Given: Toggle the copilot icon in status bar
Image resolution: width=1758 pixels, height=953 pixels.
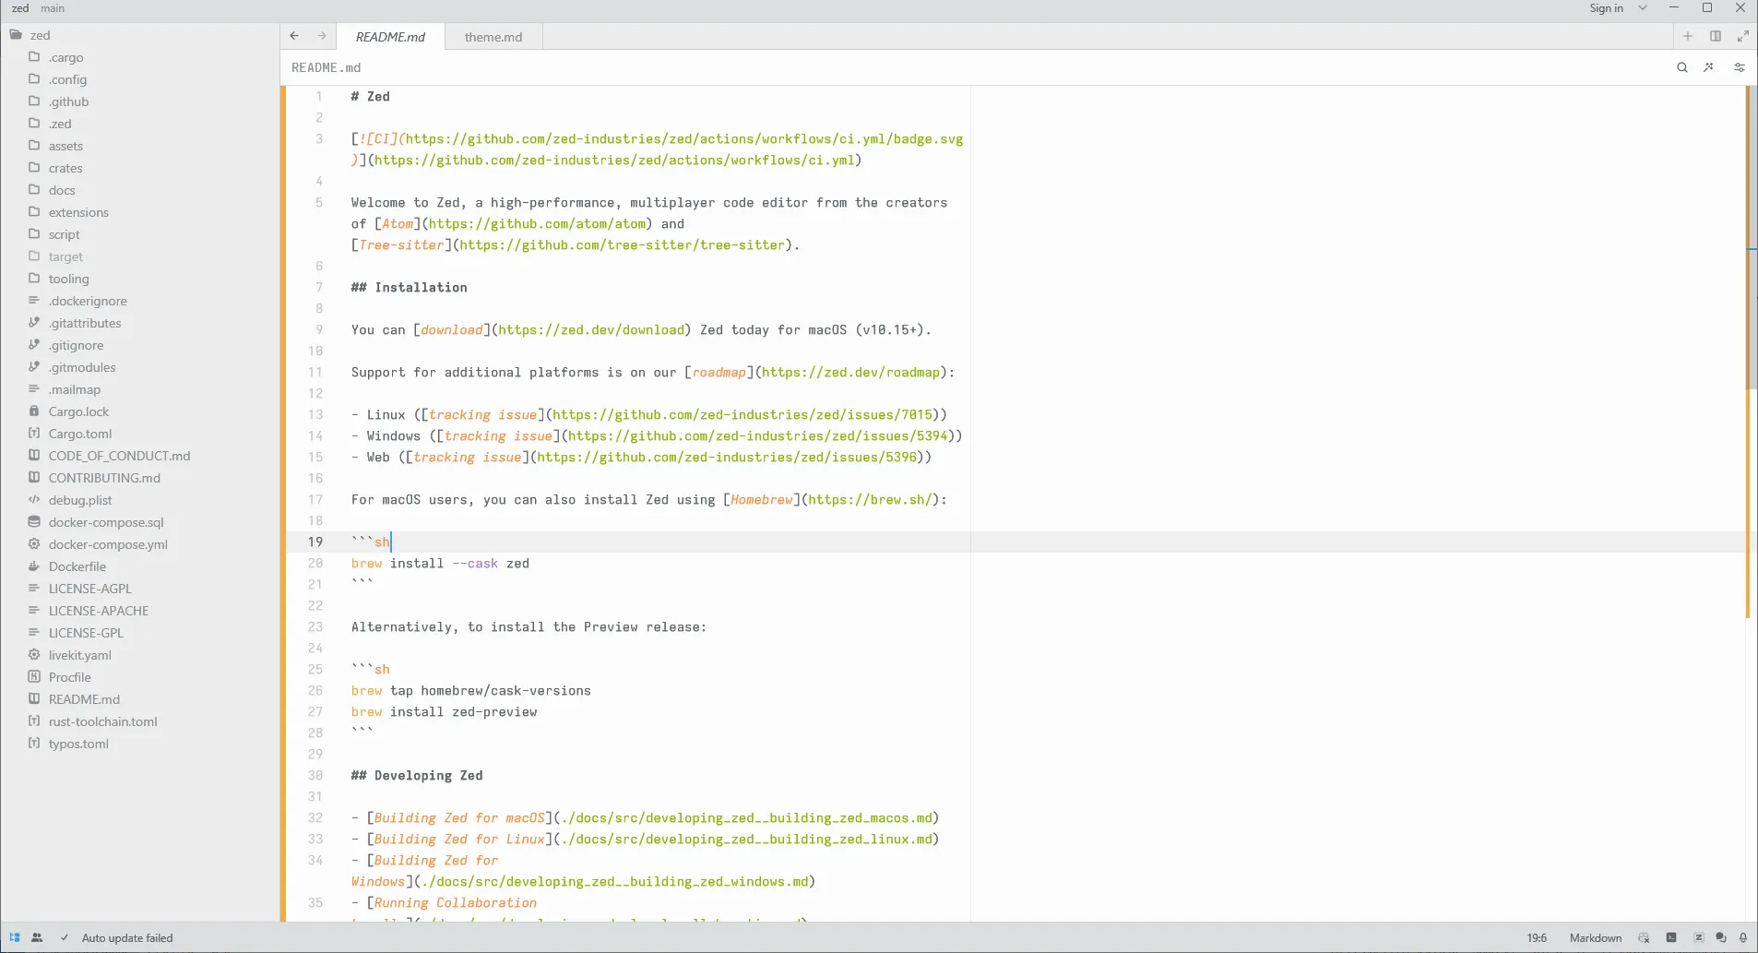Looking at the screenshot, I should click(1644, 937).
